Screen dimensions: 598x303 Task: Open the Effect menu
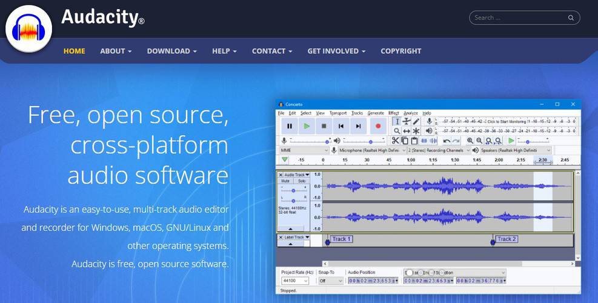tap(394, 113)
